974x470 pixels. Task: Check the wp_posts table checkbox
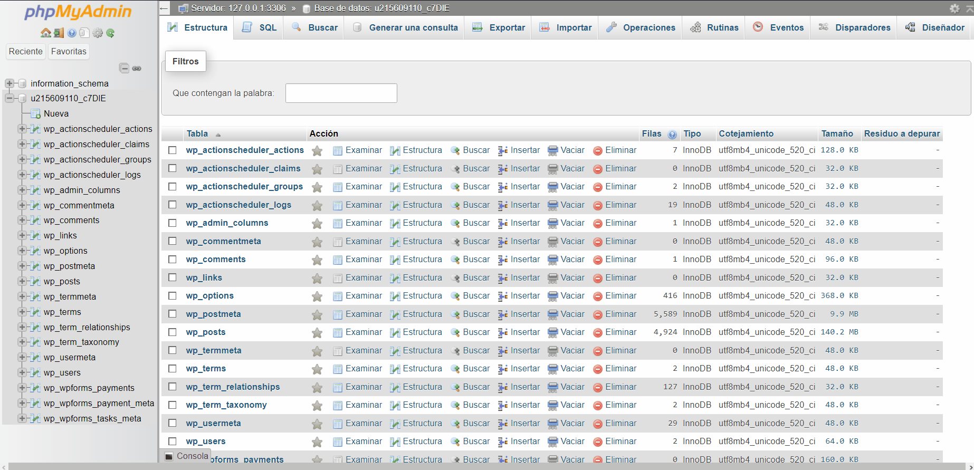173,332
